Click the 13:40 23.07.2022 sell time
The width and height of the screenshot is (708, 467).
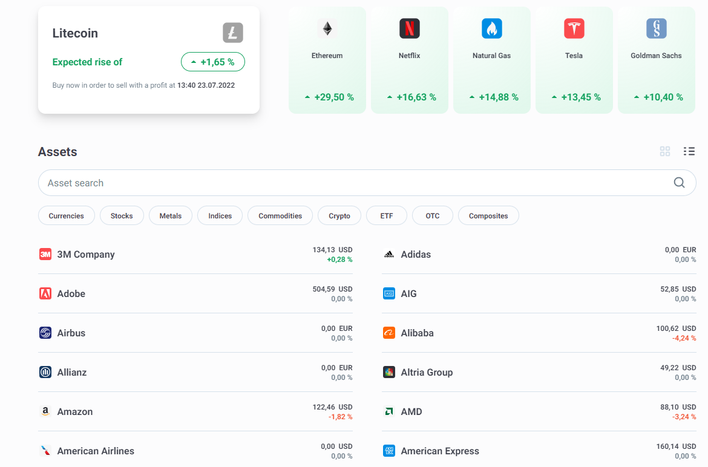point(206,85)
